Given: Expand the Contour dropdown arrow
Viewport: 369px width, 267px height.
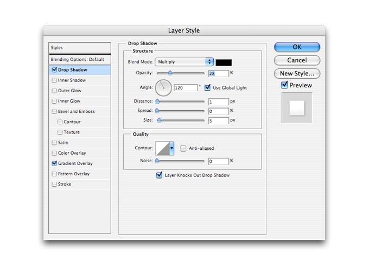Looking at the screenshot, I should pyautogui.click(x=172, y=148).
